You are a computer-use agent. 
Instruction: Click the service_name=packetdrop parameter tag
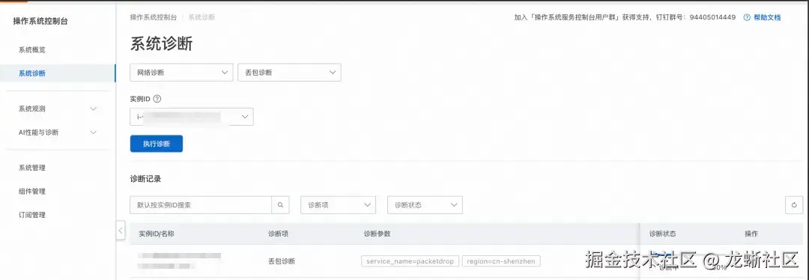pos(410,261)
